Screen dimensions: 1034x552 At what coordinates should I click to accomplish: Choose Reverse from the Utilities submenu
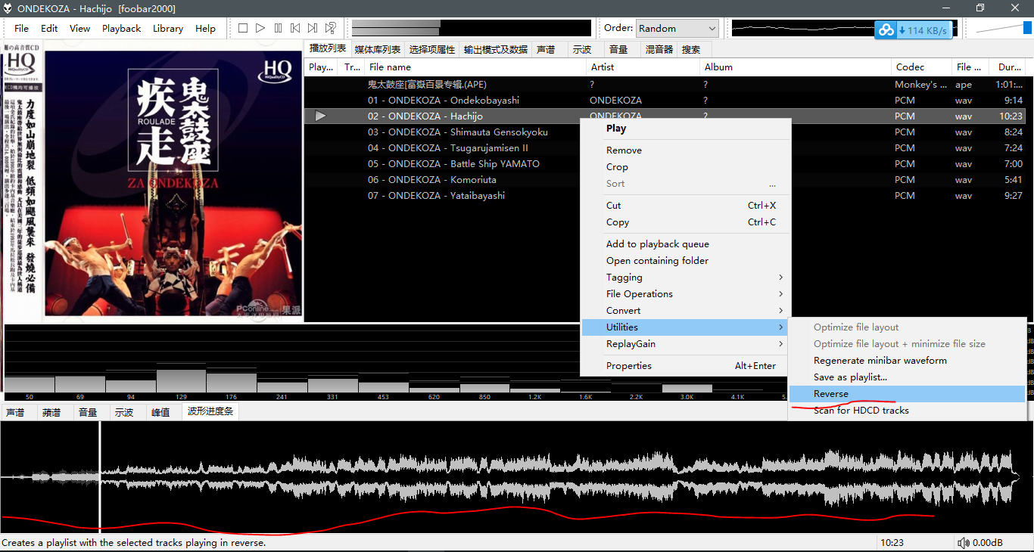(831, 394)
